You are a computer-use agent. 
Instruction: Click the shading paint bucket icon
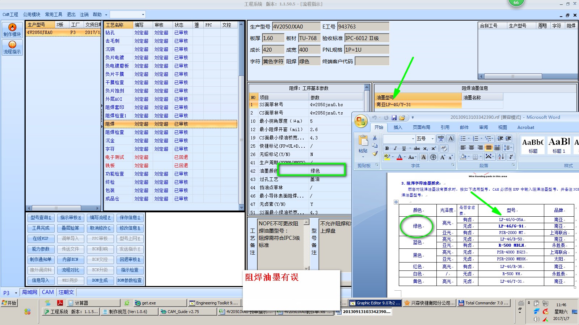click(x=463, y=157)
